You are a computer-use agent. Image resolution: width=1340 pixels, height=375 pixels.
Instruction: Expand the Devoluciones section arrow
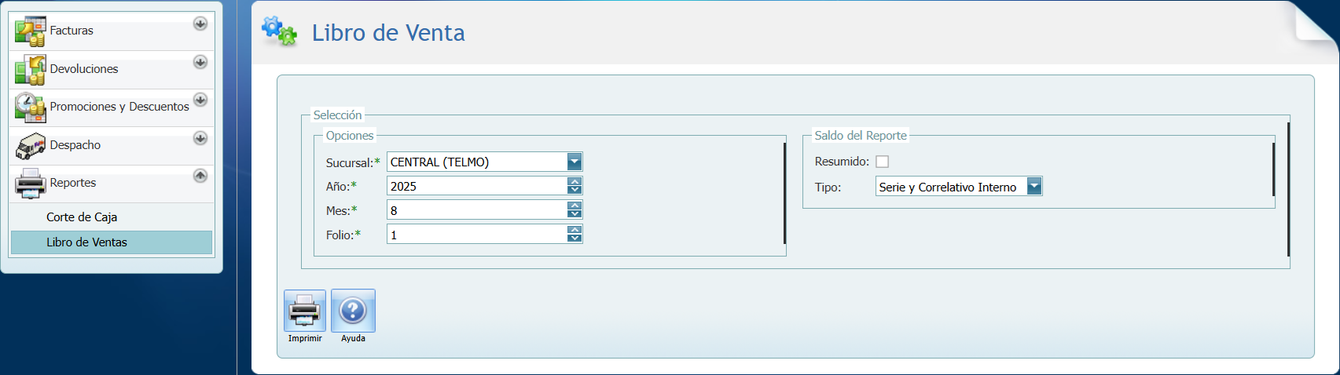pyautogui.click(x=200, y=62)
